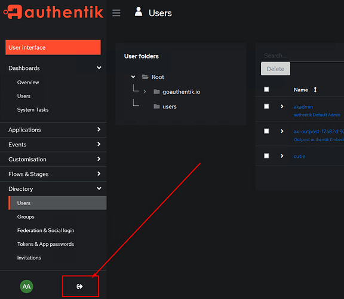Click the Root open-folder icon
Viewport: 344px width, 299px height.
click(x=145, y=77)
